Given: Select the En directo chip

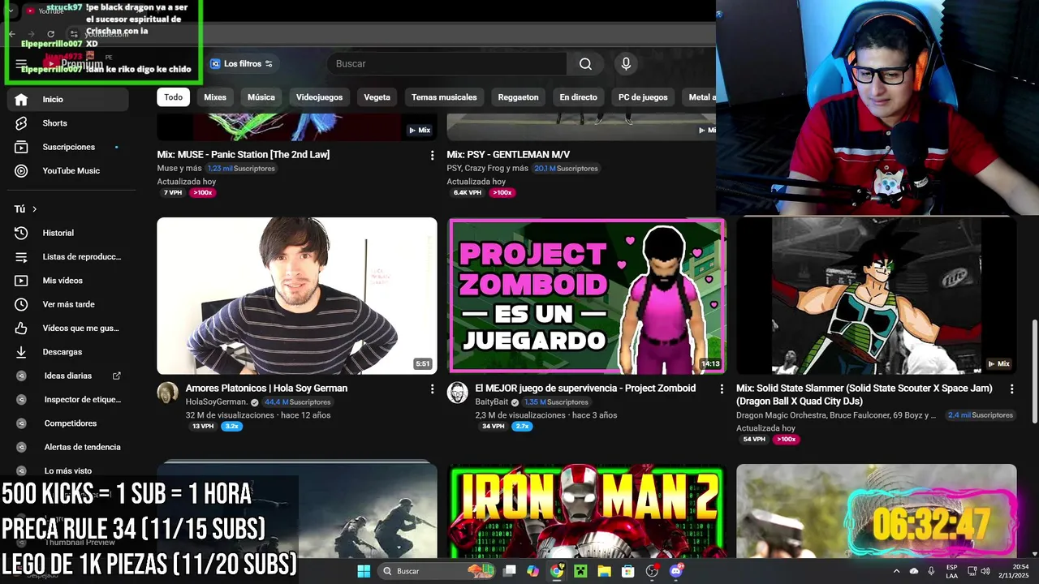Looking at the screenshot, I should [578, 97].
